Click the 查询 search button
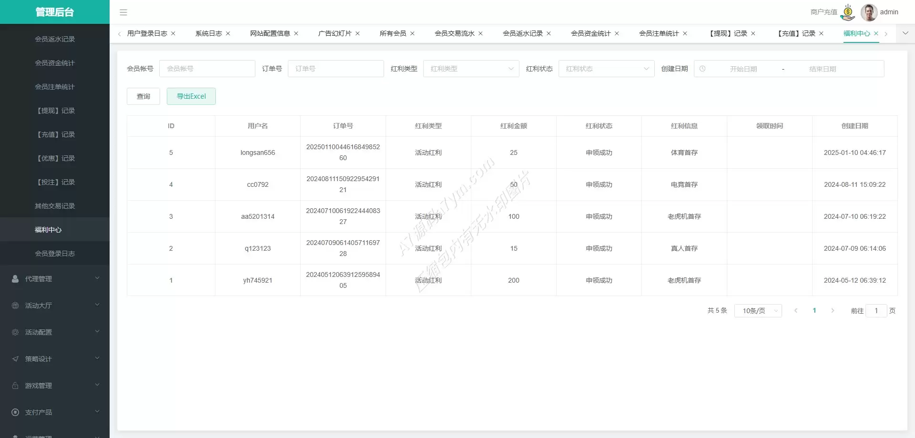The image size is (915, 438). (x=143, y=96)
